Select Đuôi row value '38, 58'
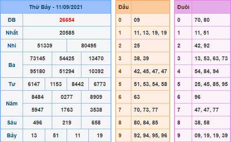 202,123
